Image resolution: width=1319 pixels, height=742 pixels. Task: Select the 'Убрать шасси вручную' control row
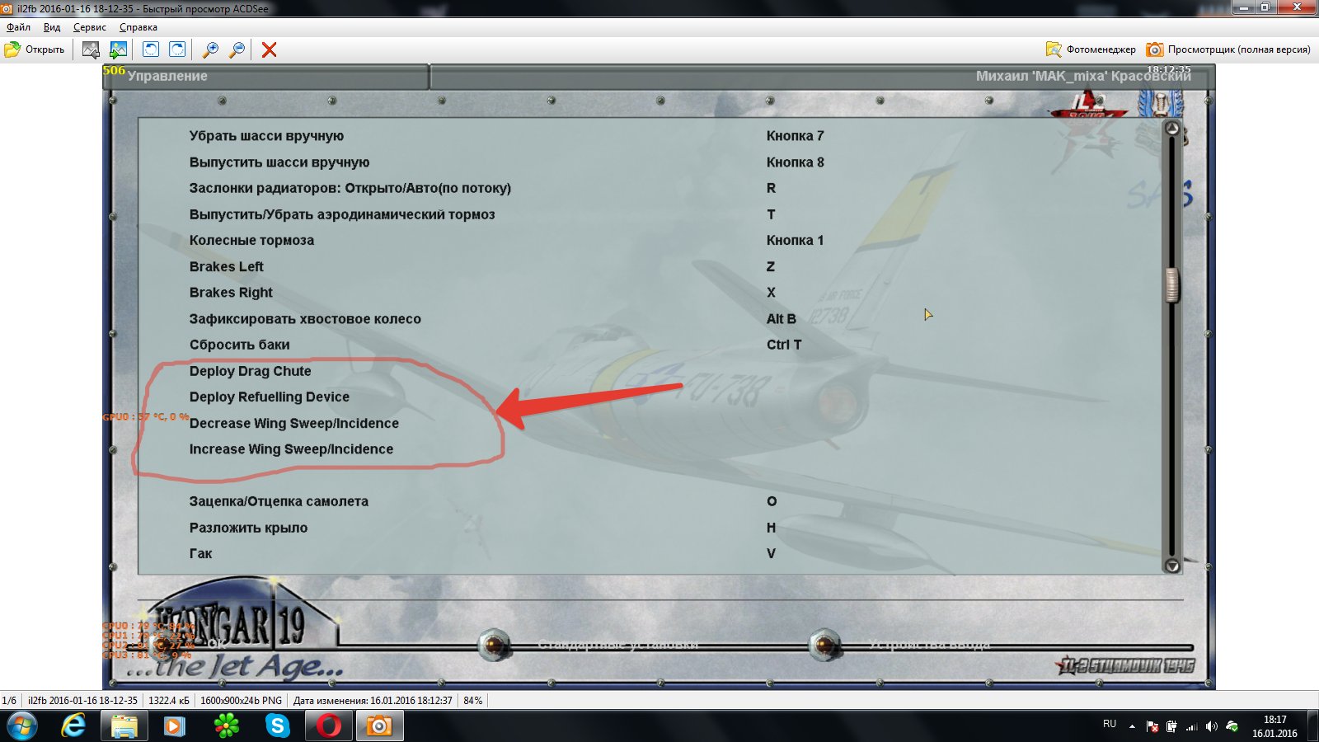click(x=266, y=136)
